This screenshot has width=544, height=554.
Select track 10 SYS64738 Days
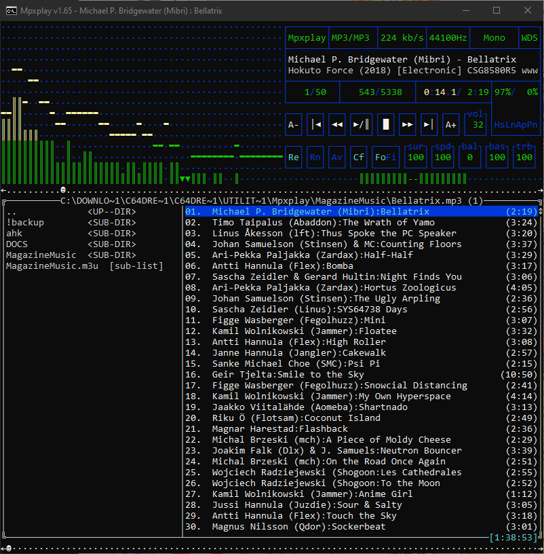[x=361, y=310]
